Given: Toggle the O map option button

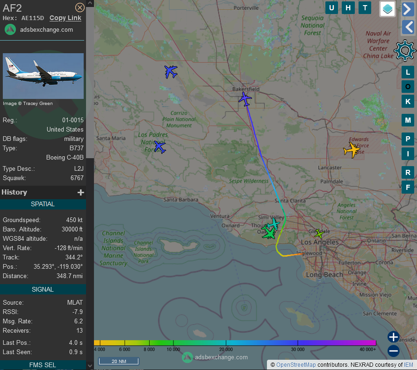Looking at the screenshot, I should [x=408, y=86].
